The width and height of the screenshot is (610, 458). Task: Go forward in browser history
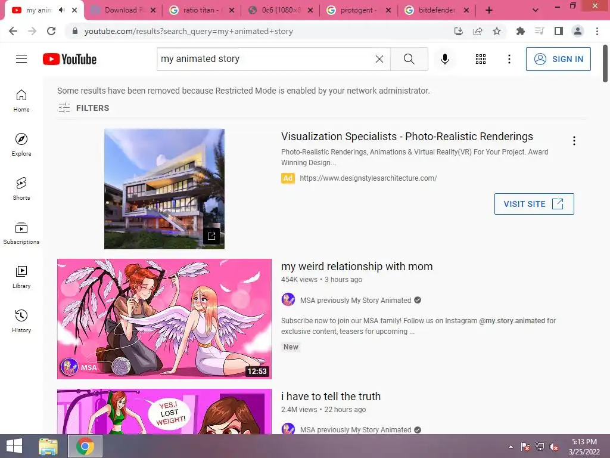click(x=32, y=31)
